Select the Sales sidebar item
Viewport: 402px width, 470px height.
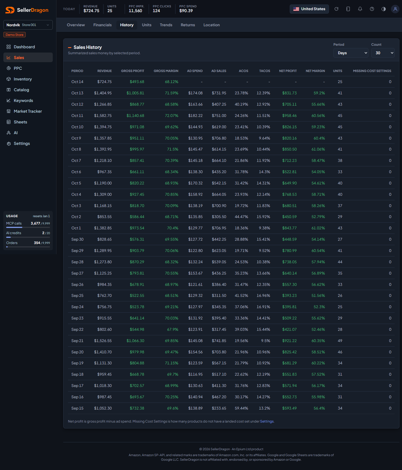pos(28,58)
